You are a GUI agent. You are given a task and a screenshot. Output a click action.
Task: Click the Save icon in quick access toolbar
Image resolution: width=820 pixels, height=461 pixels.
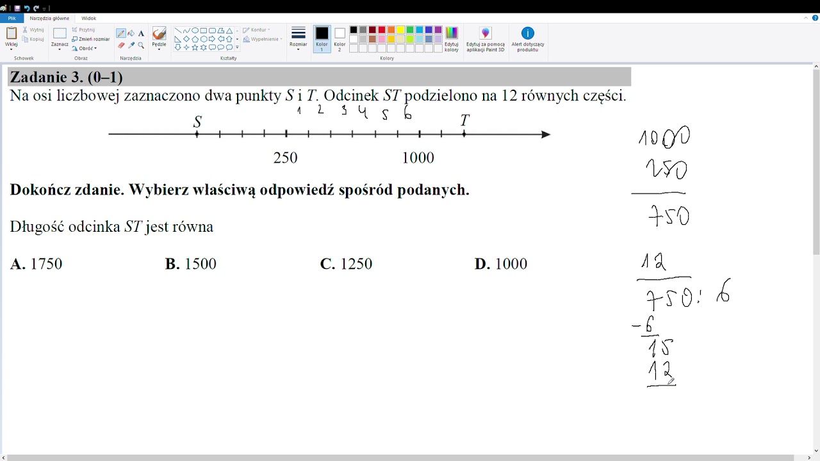tap(17, 8)
